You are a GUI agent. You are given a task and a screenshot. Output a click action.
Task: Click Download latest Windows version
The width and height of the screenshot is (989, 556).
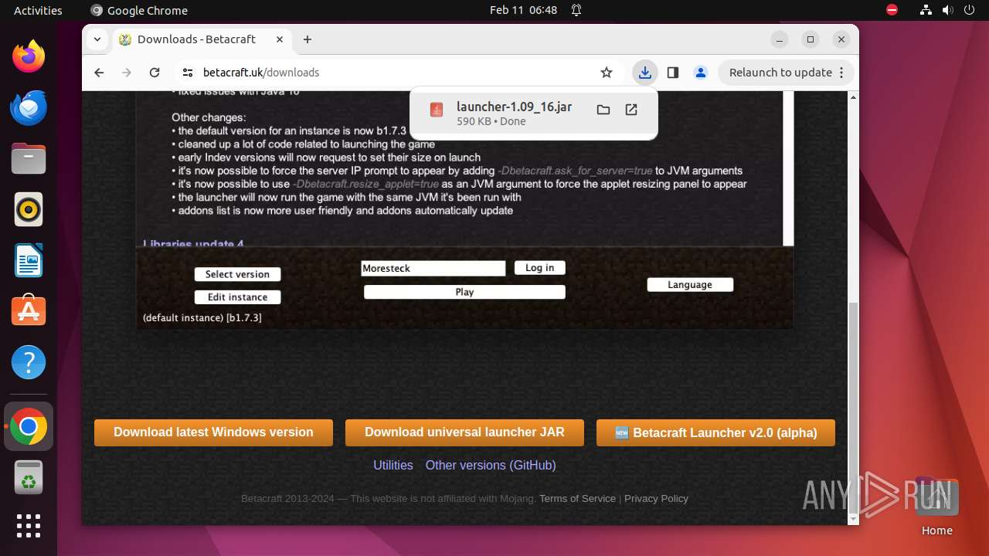[213, 432]
